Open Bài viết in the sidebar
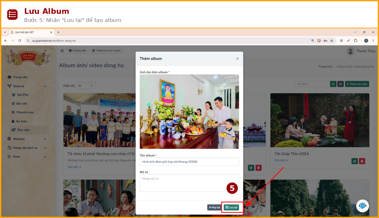379x218 pixels. coord(22,104)
